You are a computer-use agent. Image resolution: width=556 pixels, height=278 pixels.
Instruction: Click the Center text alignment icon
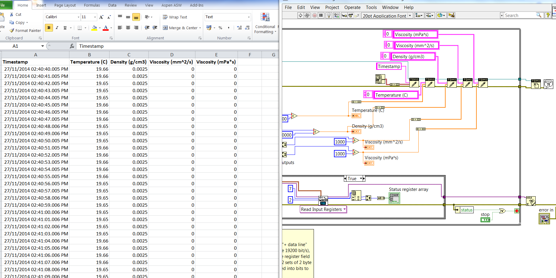128,28
